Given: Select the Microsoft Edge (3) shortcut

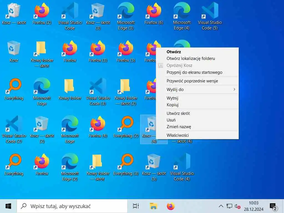Looking at the screenshot, I should (x=126, y=16).
